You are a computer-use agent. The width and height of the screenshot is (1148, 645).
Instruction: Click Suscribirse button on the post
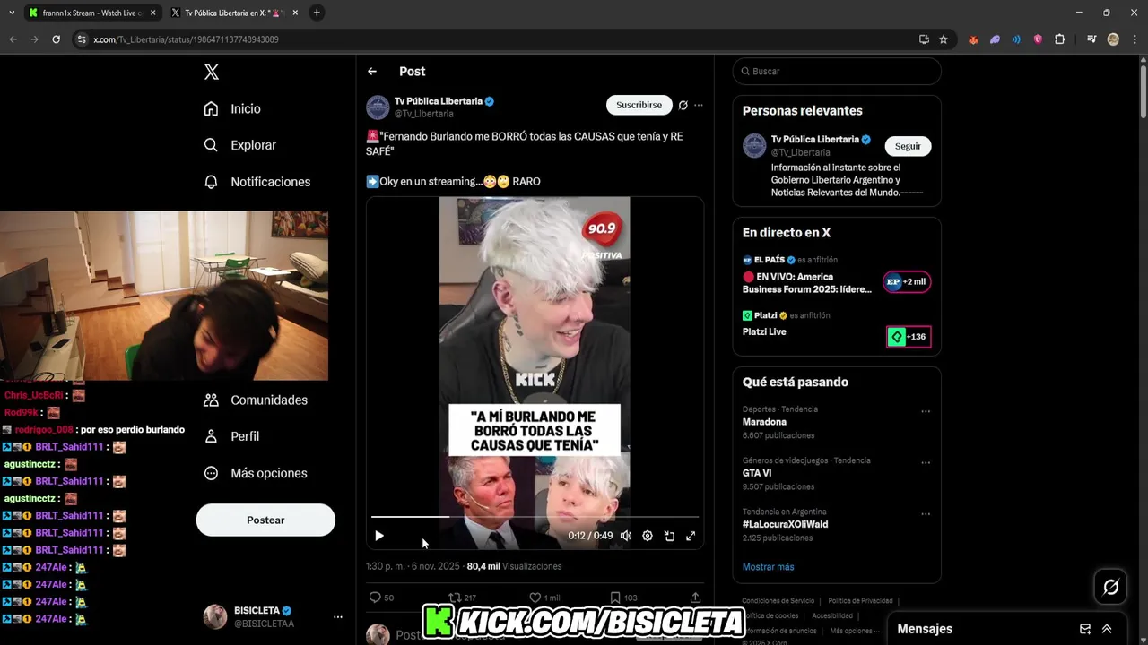pos(639,105)
